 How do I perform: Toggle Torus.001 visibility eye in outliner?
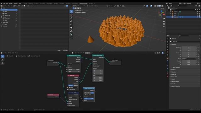198,17
